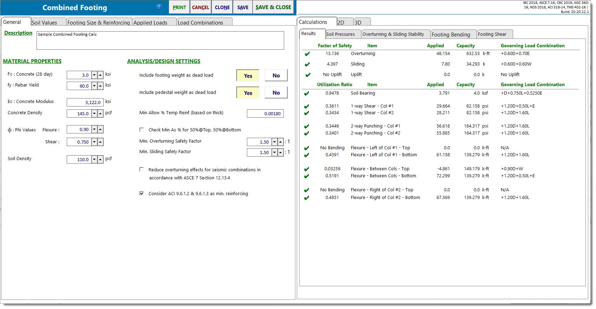Screen dimensions: 596x309
Task: Open the fy Rebar Yield dropdown
Action: click(x=94, y=86)
